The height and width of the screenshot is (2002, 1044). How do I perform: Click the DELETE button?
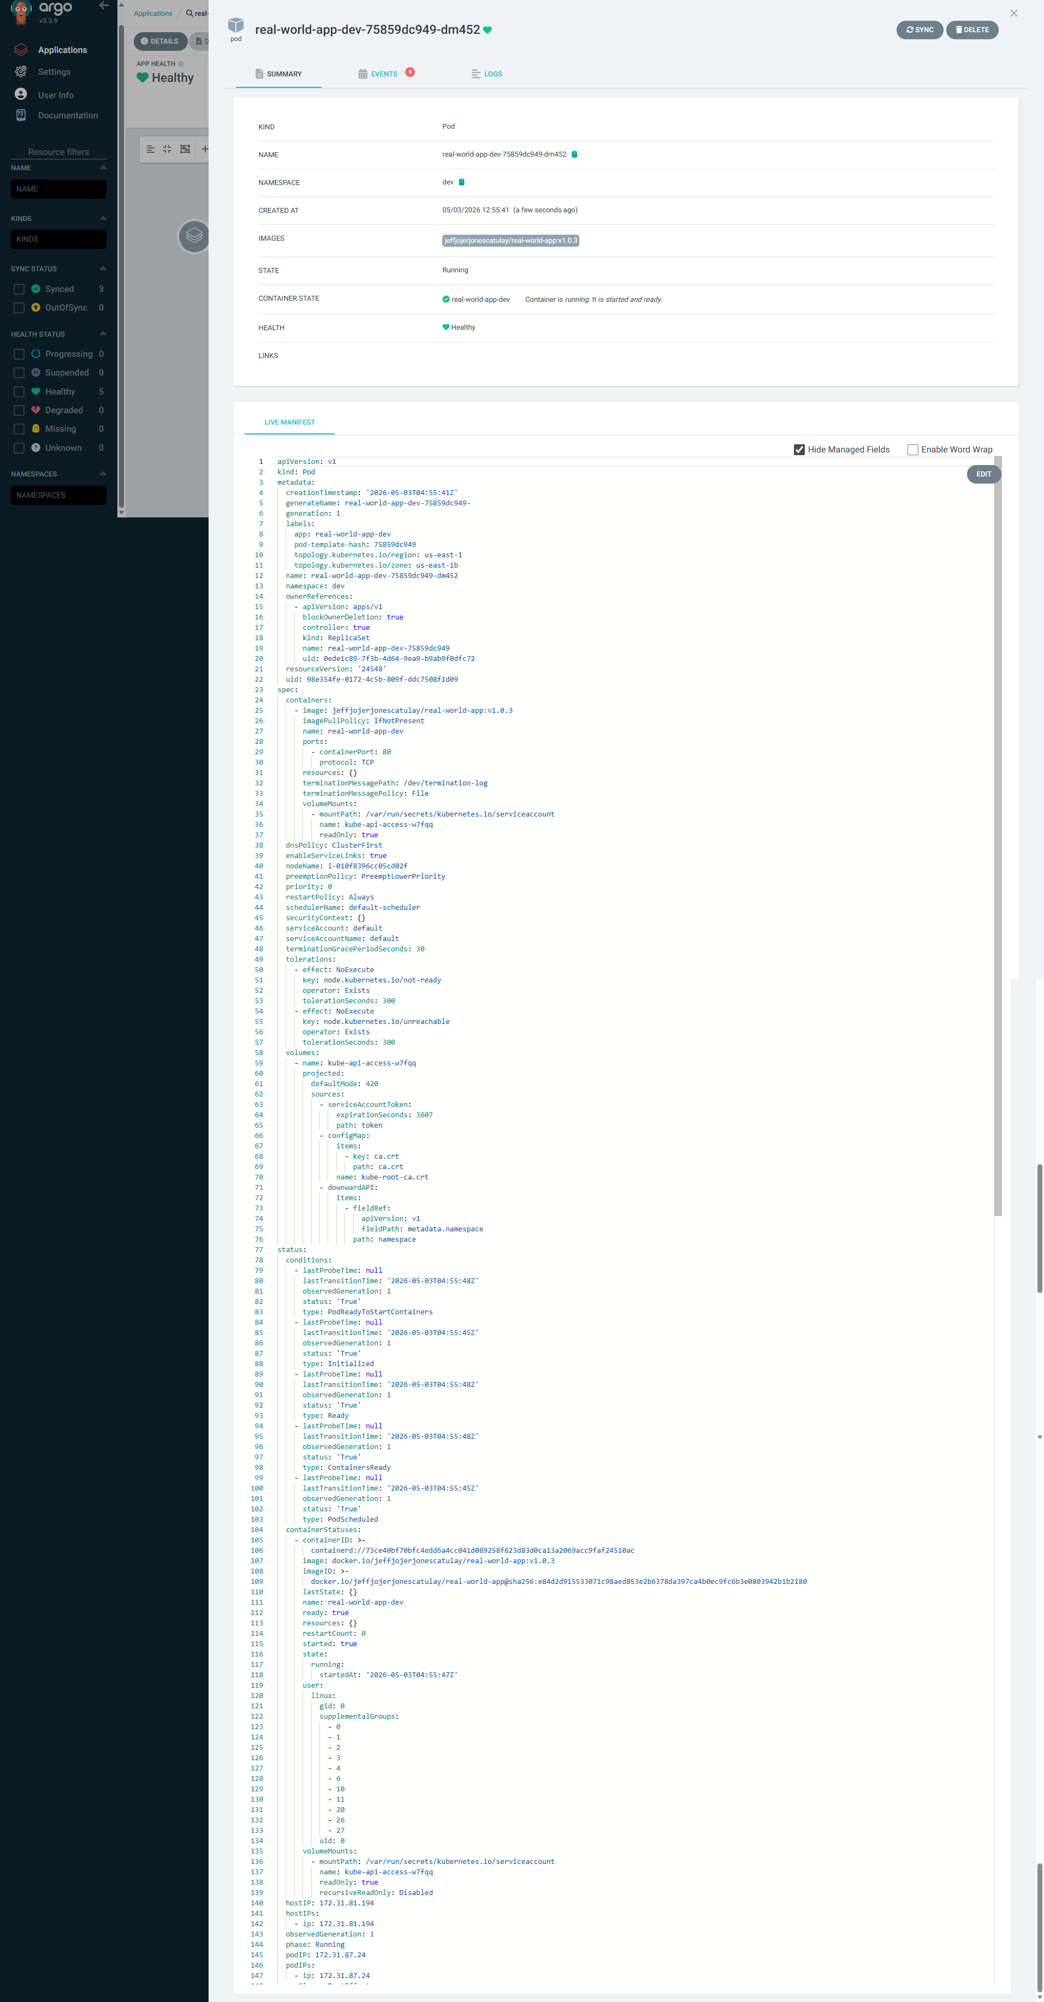coord(972,29)
